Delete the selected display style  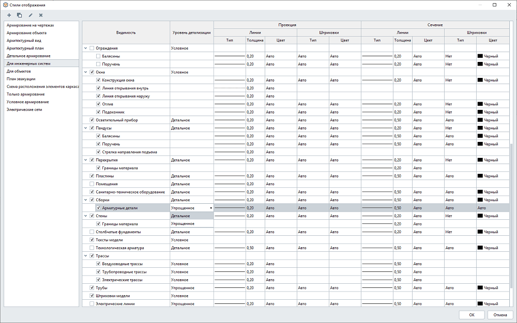pos(41,15)
